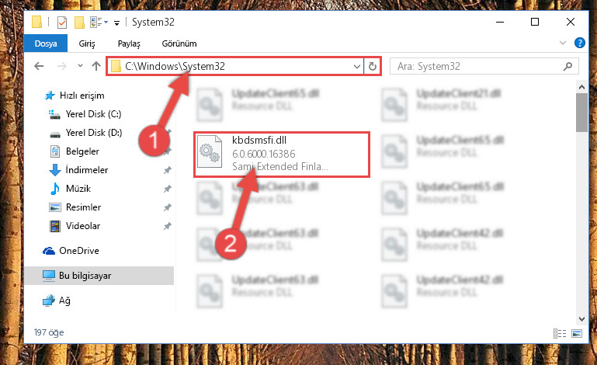Click the search magnifier icon

click(x=567, y=67)
